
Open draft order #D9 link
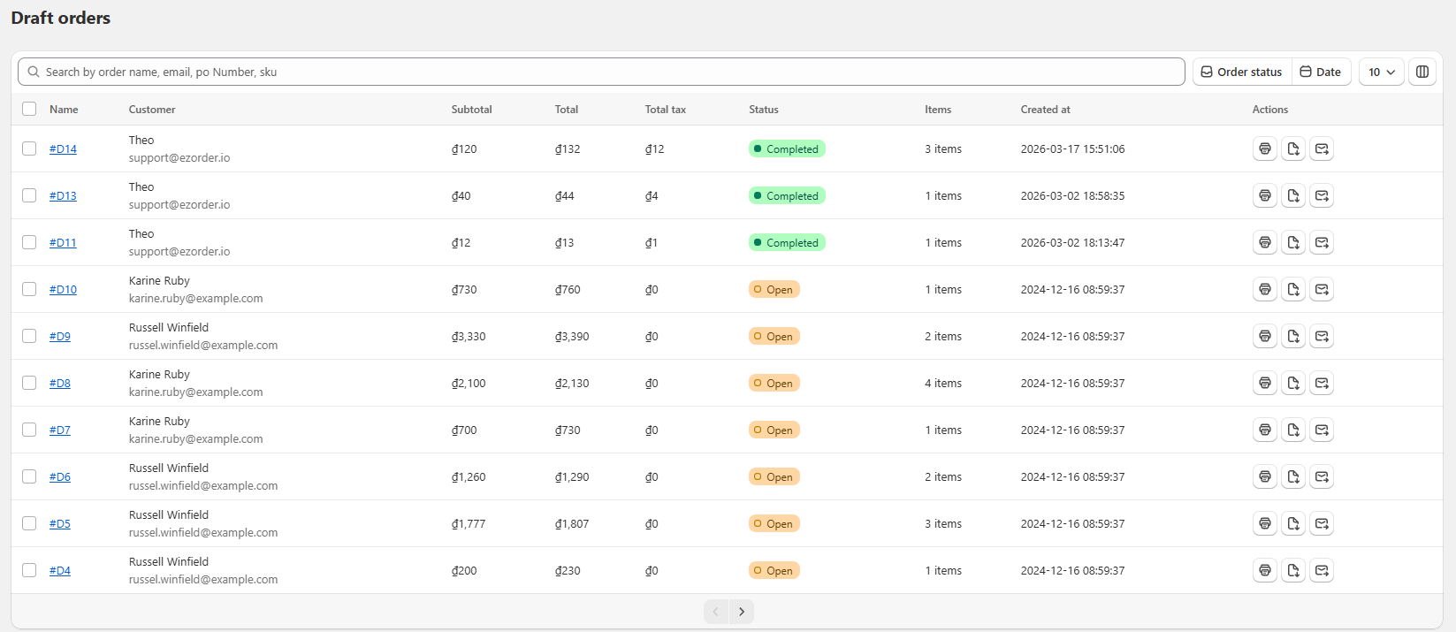pyautogui.click(x=60, y=336)
